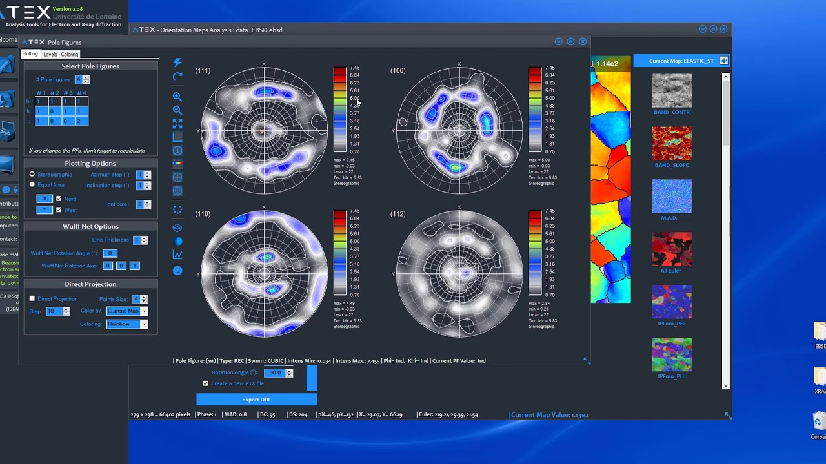Click the Export ODF button
The width and height of the screenshot is (826, 464).
click(256, 400)
